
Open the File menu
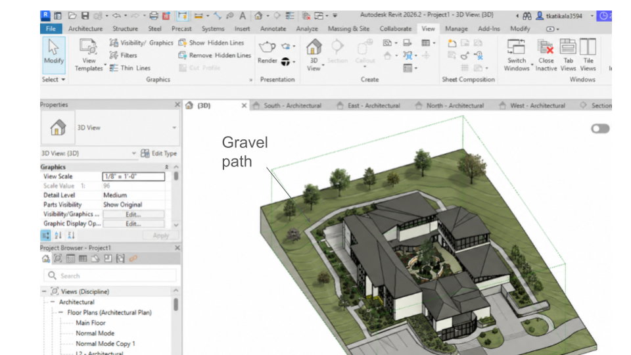point(51,28)
